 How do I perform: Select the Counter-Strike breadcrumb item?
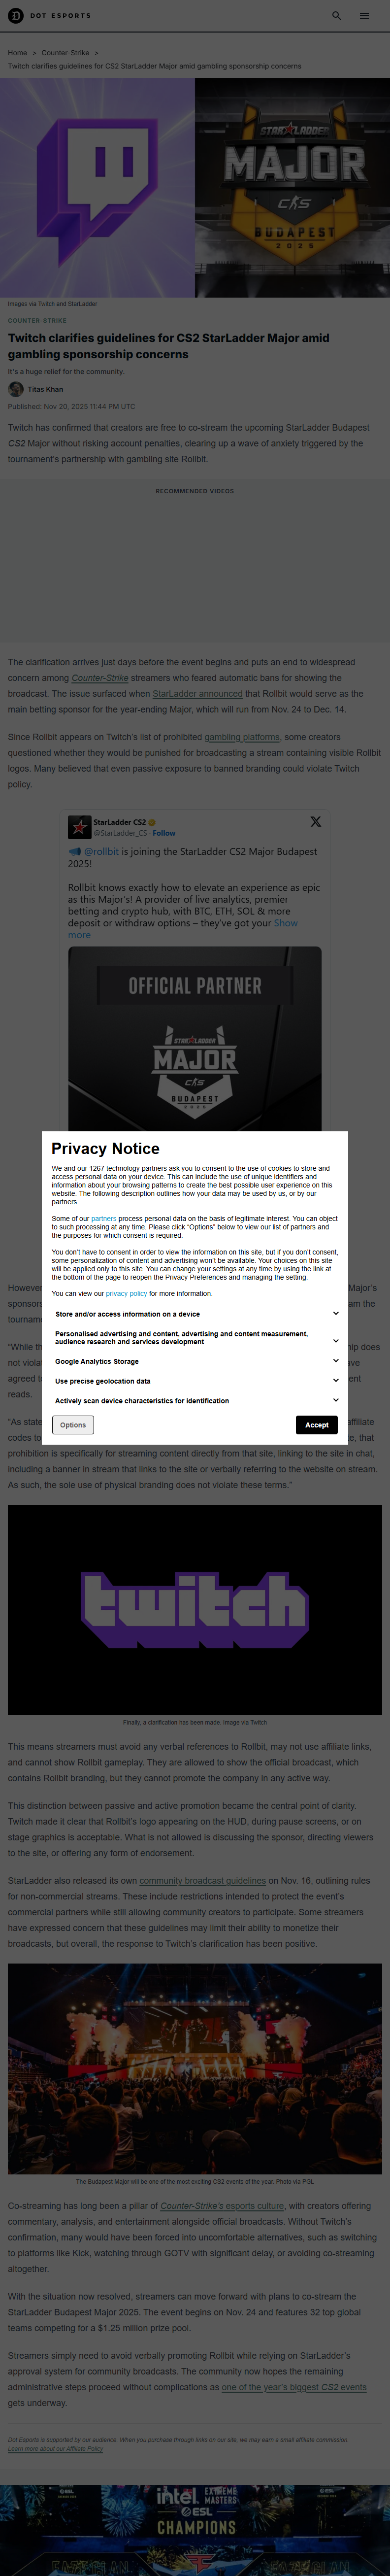click(65, 53)
